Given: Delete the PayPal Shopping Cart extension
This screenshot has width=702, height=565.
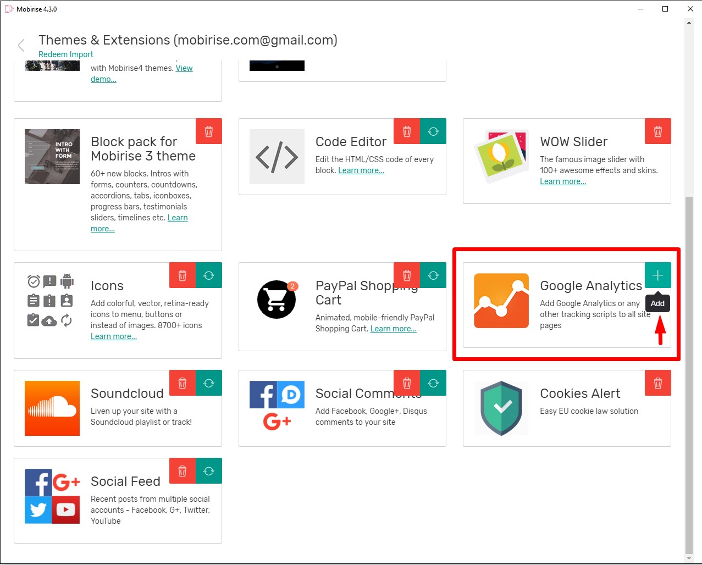Looking at the screenshot, I should pyautogui.click(x=407, y=275).
